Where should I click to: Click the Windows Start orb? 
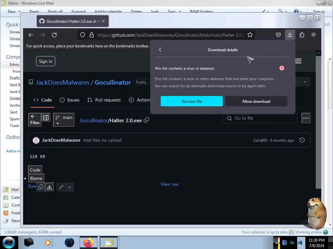(9, 243)
